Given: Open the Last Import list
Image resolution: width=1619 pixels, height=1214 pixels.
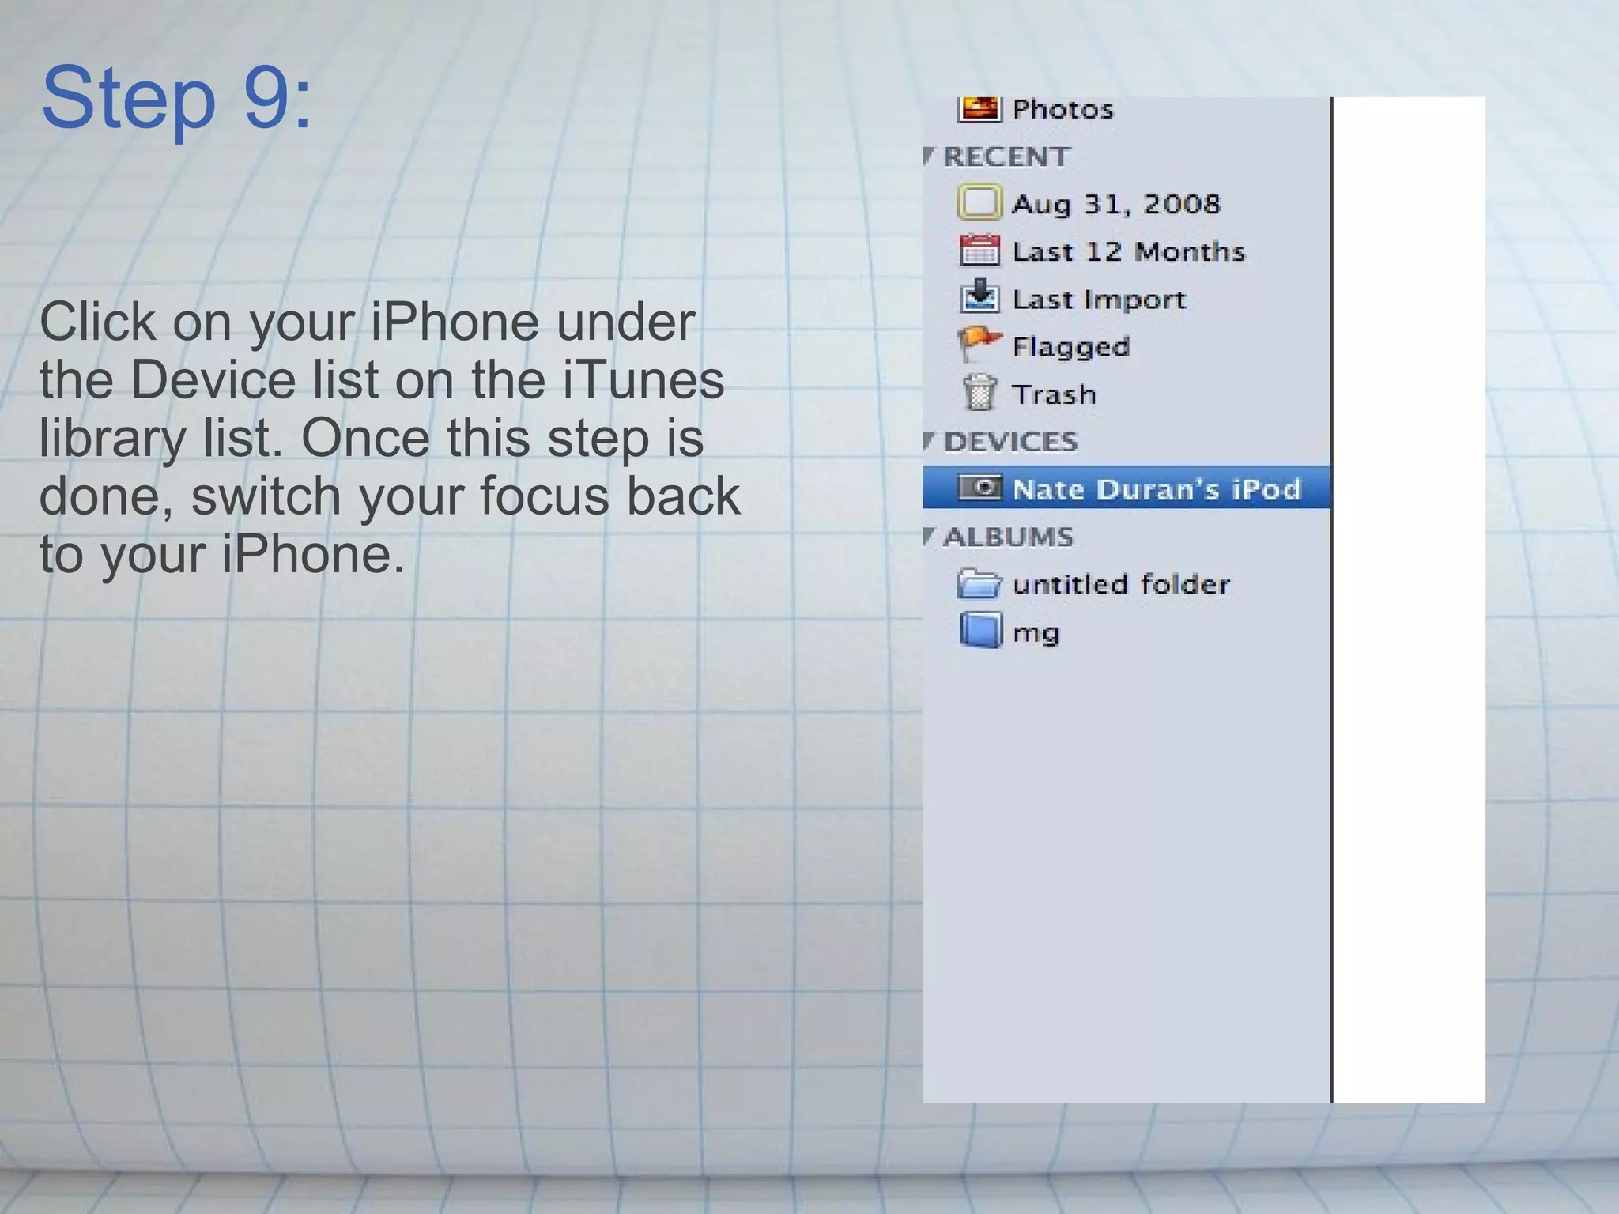Looking at the screenshot, I should 1100,300.
